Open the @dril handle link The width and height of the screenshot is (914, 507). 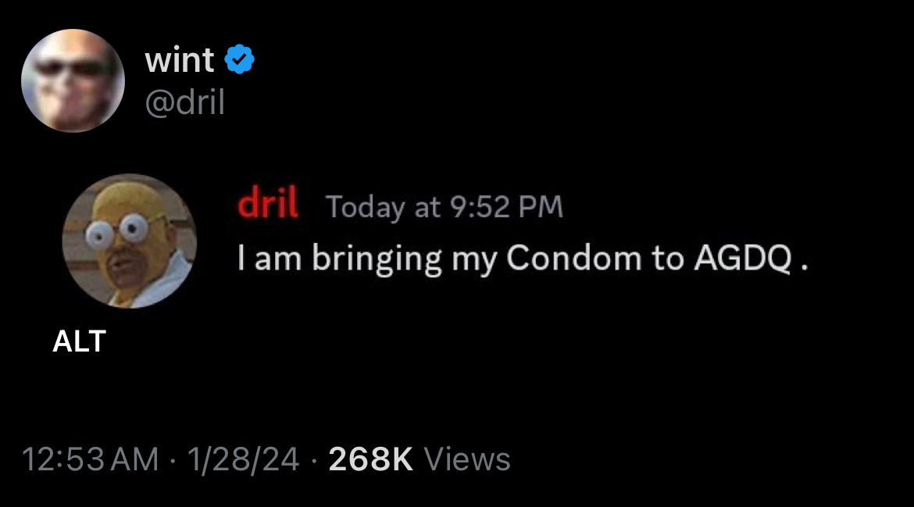pyautogui.click(x=185, y=102)
